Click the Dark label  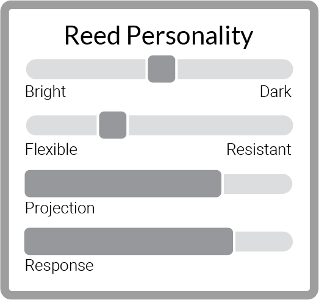276,91
